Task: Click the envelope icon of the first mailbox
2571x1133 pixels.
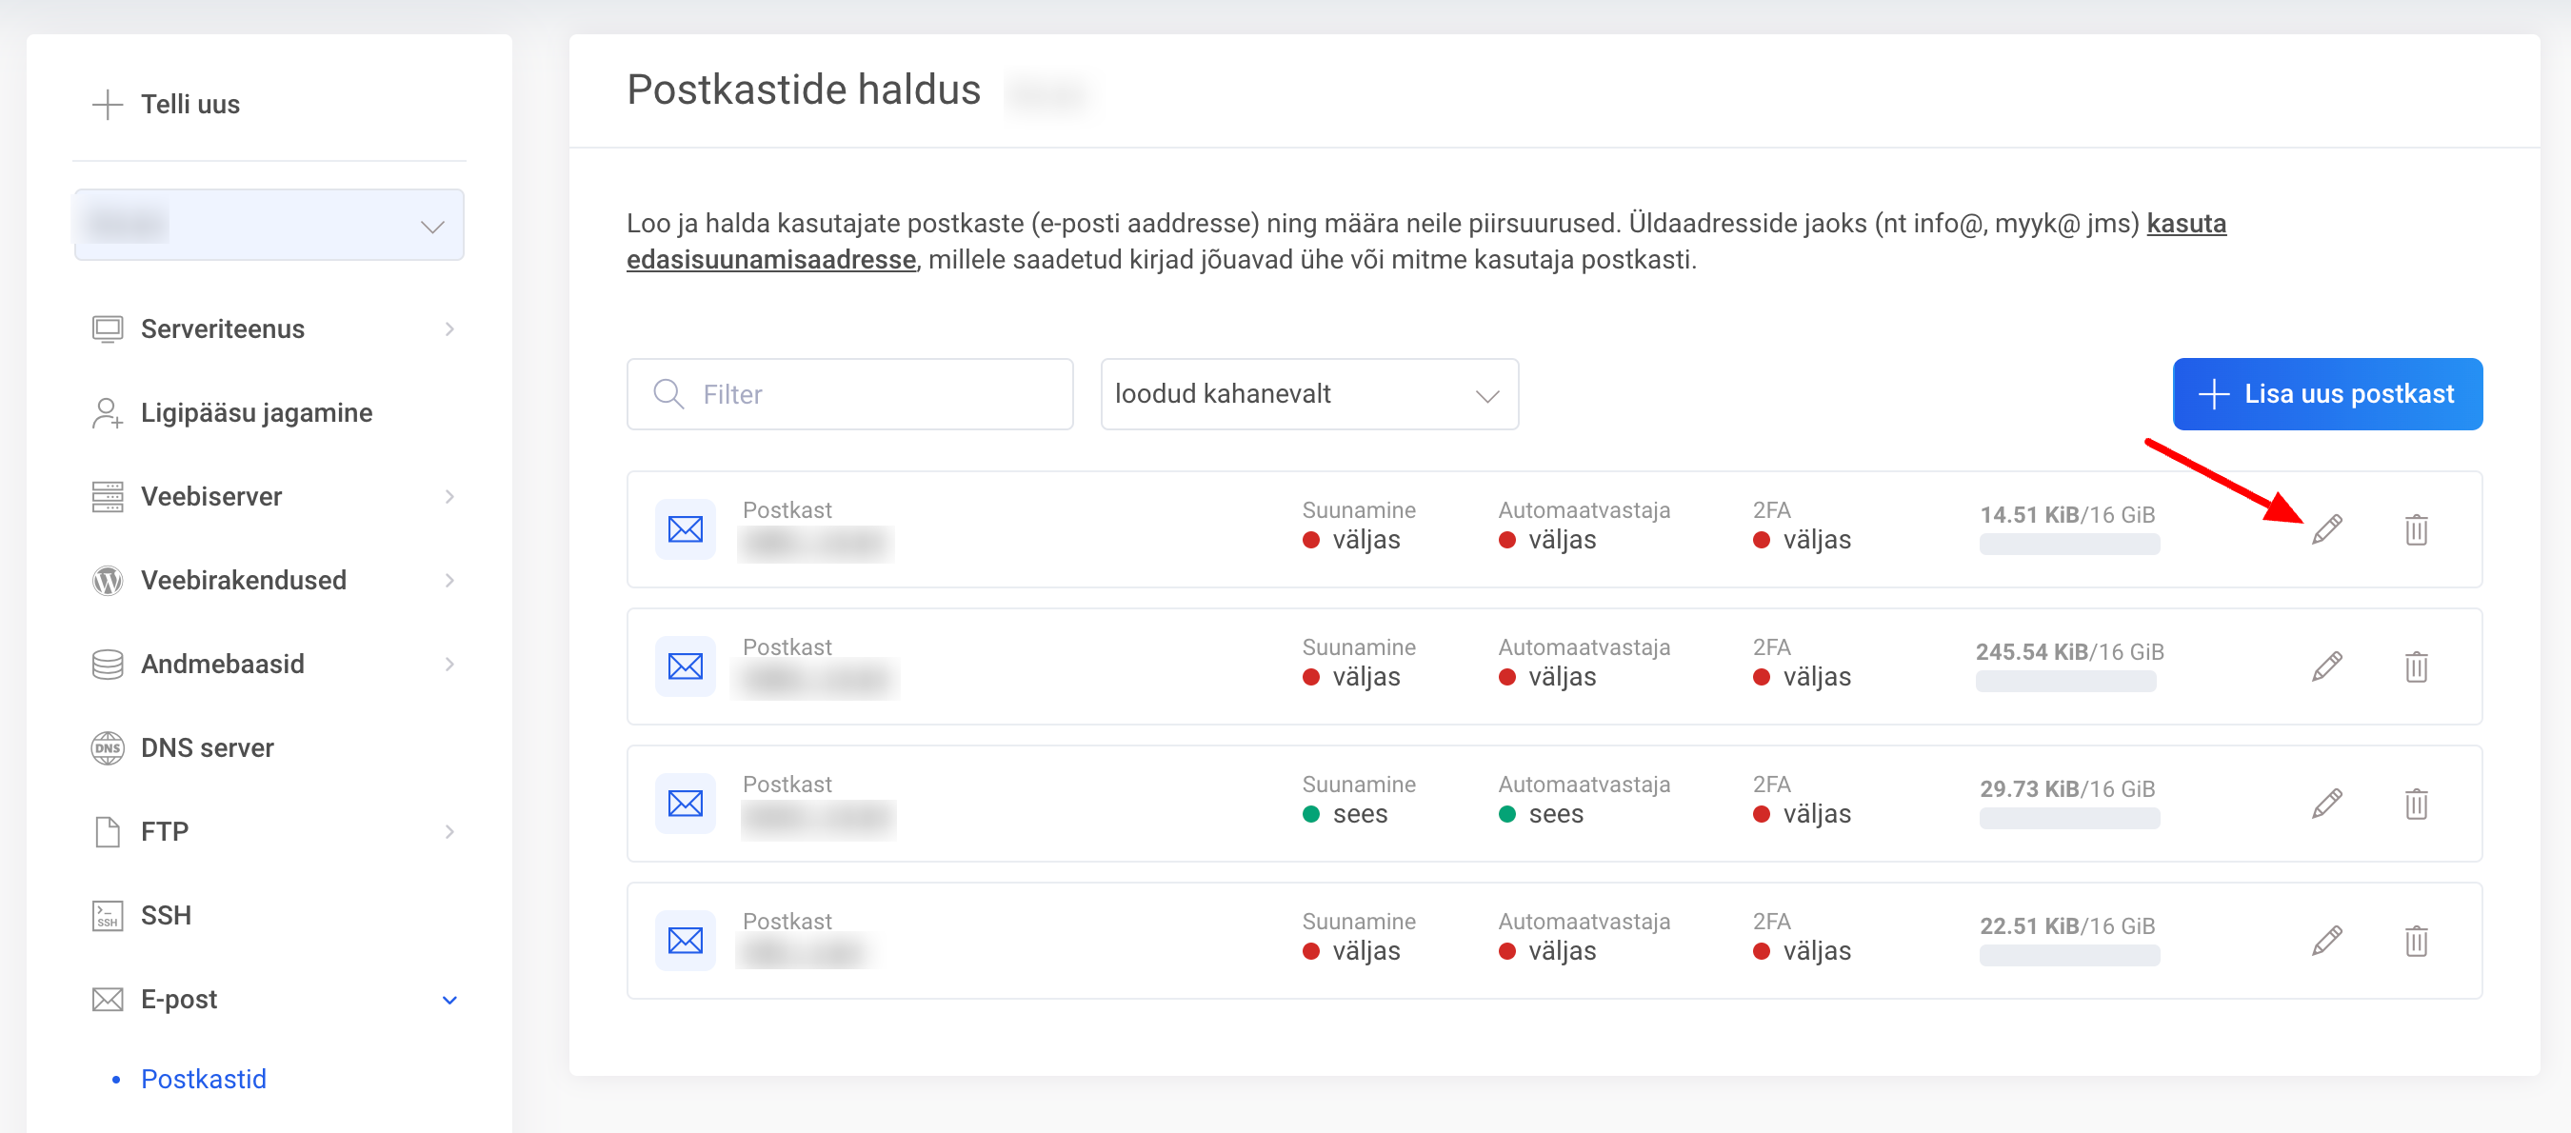Action: [685, 529]
